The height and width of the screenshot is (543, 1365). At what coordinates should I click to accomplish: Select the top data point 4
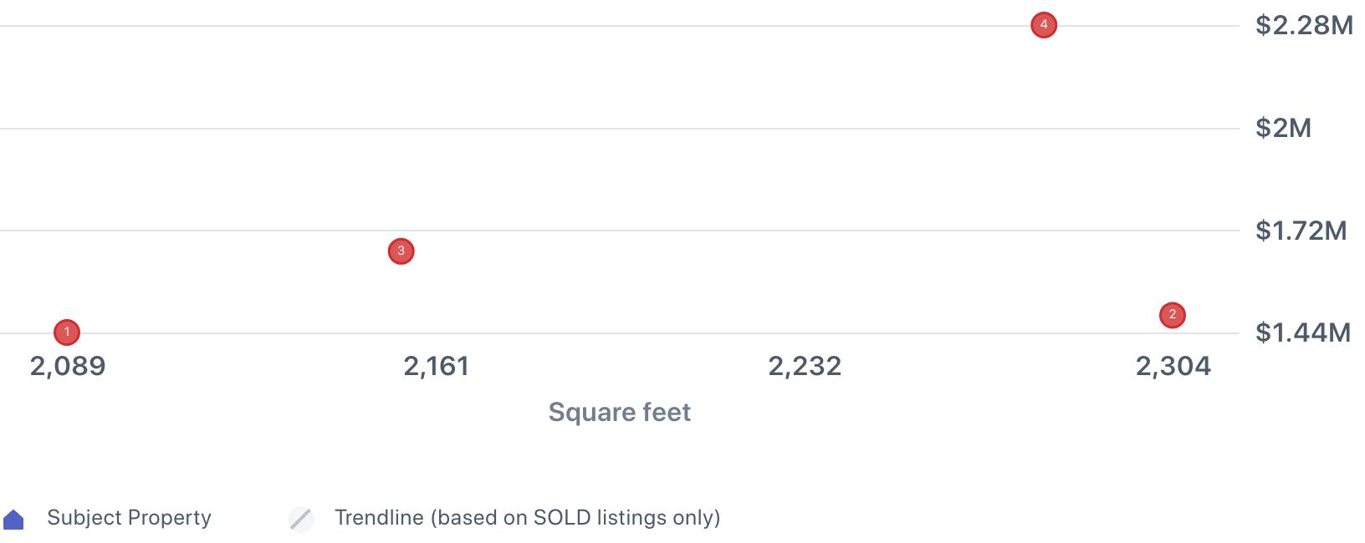point(1043,25)
